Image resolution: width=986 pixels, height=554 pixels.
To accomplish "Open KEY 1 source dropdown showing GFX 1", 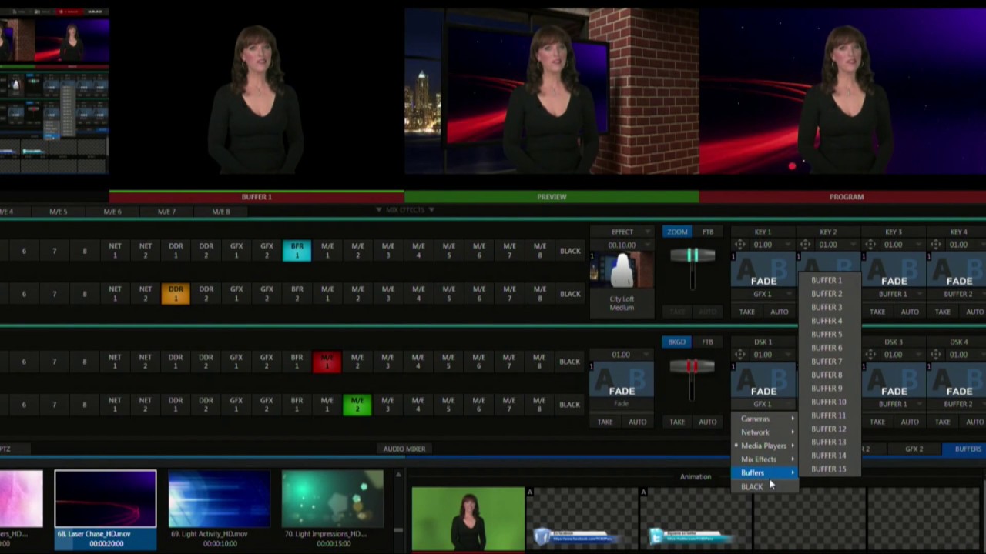I will (763, 294).
